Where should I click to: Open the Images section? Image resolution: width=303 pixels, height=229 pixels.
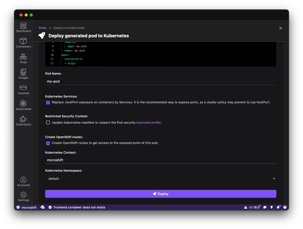click(x=23, y=74)
